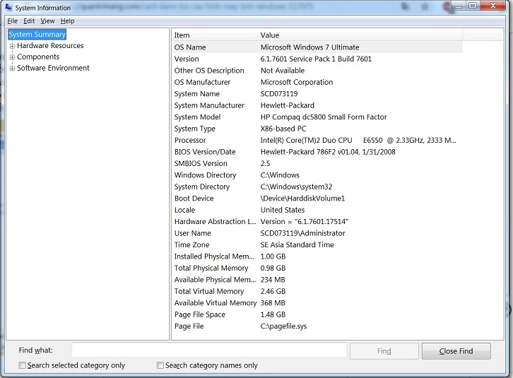Select the OS Name row
The image size is (513, 378).
point(317,47)
